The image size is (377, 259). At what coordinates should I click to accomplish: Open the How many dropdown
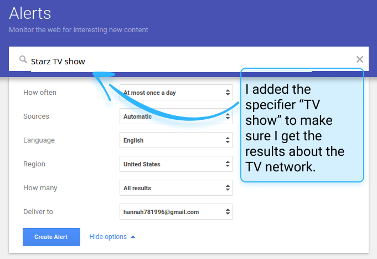tap(176, 188)
